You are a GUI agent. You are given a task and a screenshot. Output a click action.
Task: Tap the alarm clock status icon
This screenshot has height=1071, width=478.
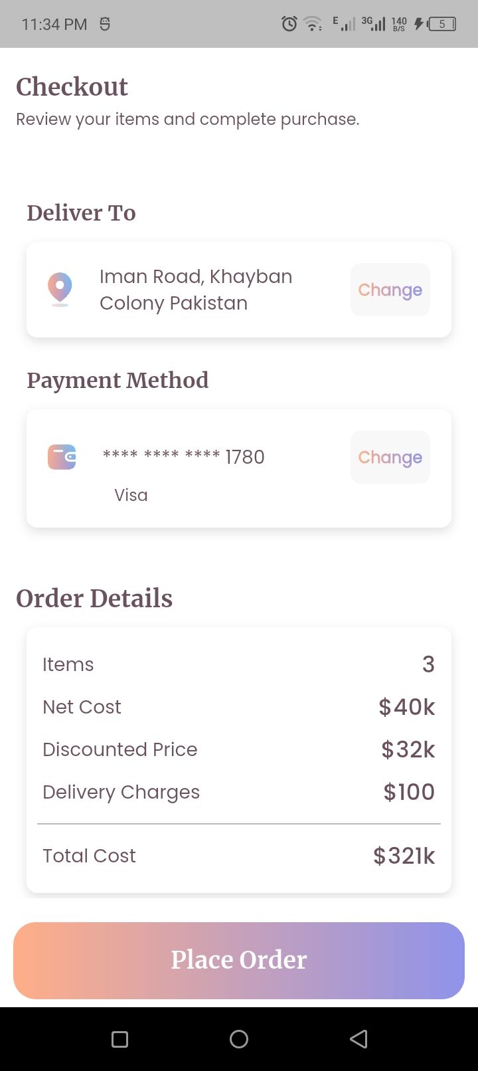point(289,25)
